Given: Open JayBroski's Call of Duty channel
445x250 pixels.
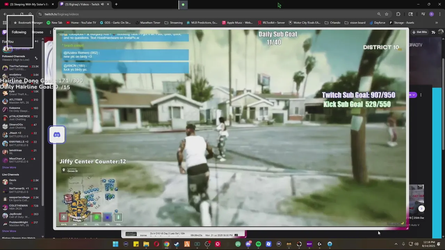Looking at the screenshot, I should click(x=21, y=215).
